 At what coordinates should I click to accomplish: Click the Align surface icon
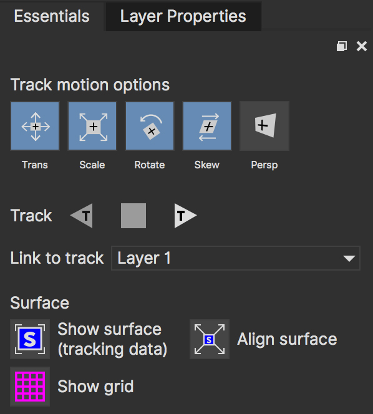click(210, 339)
